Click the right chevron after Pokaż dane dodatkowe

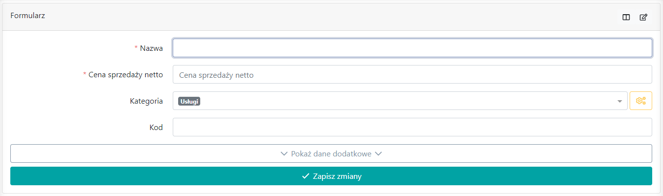pyautogui.click(x=378, y=153)
